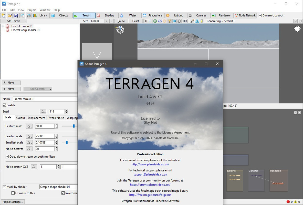Click the Simple shape shader 01 field
The image size is (303, 205).
58,187
